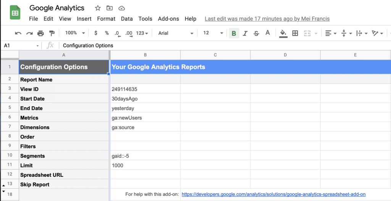Open the Data menu

point(127,19)
